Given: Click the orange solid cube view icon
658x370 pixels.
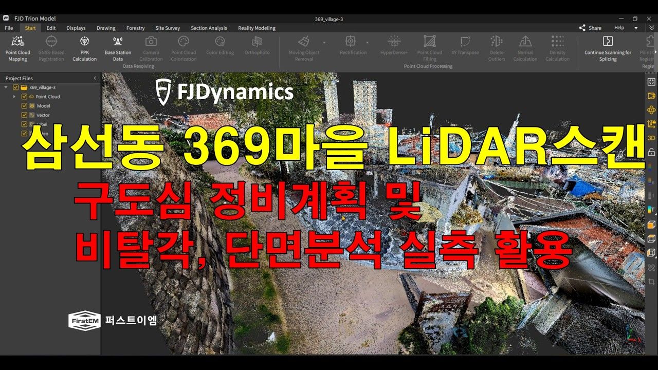Looking at the screenshot, I should click(651, 224).
